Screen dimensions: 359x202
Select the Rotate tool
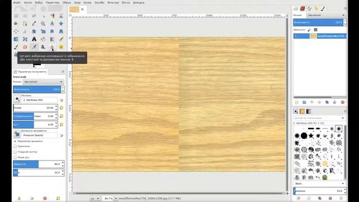coord(34,31)
